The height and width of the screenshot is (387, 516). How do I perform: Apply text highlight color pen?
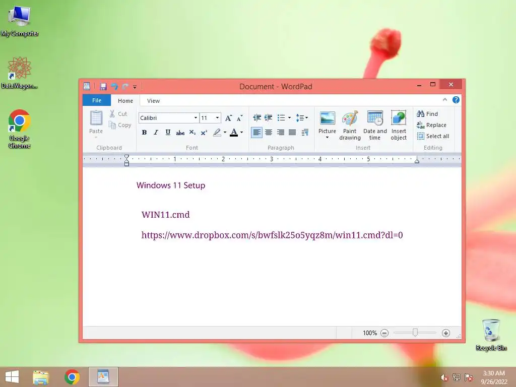tap(217, 133)
